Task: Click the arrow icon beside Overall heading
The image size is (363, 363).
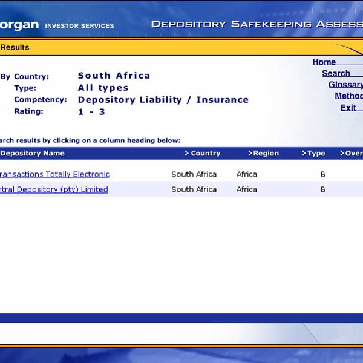Action: click(x=342, y=154)
